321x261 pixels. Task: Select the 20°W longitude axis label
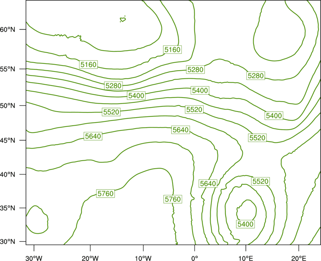90,258
